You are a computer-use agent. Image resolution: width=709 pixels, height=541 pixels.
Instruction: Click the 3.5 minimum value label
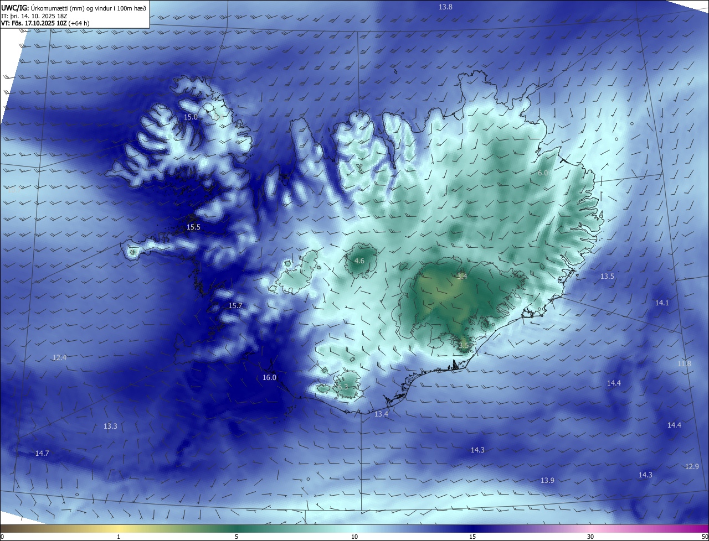(464, 346)
